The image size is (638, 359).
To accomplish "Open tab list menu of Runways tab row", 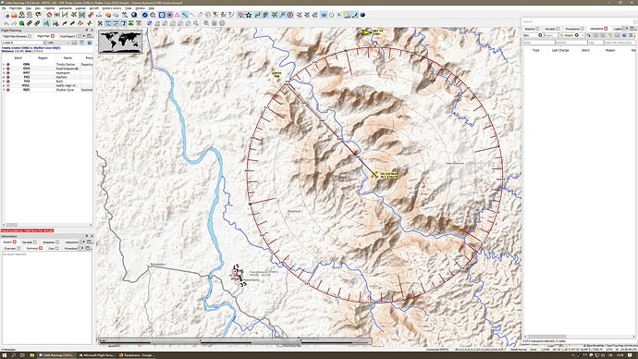I will pos(88,248).
